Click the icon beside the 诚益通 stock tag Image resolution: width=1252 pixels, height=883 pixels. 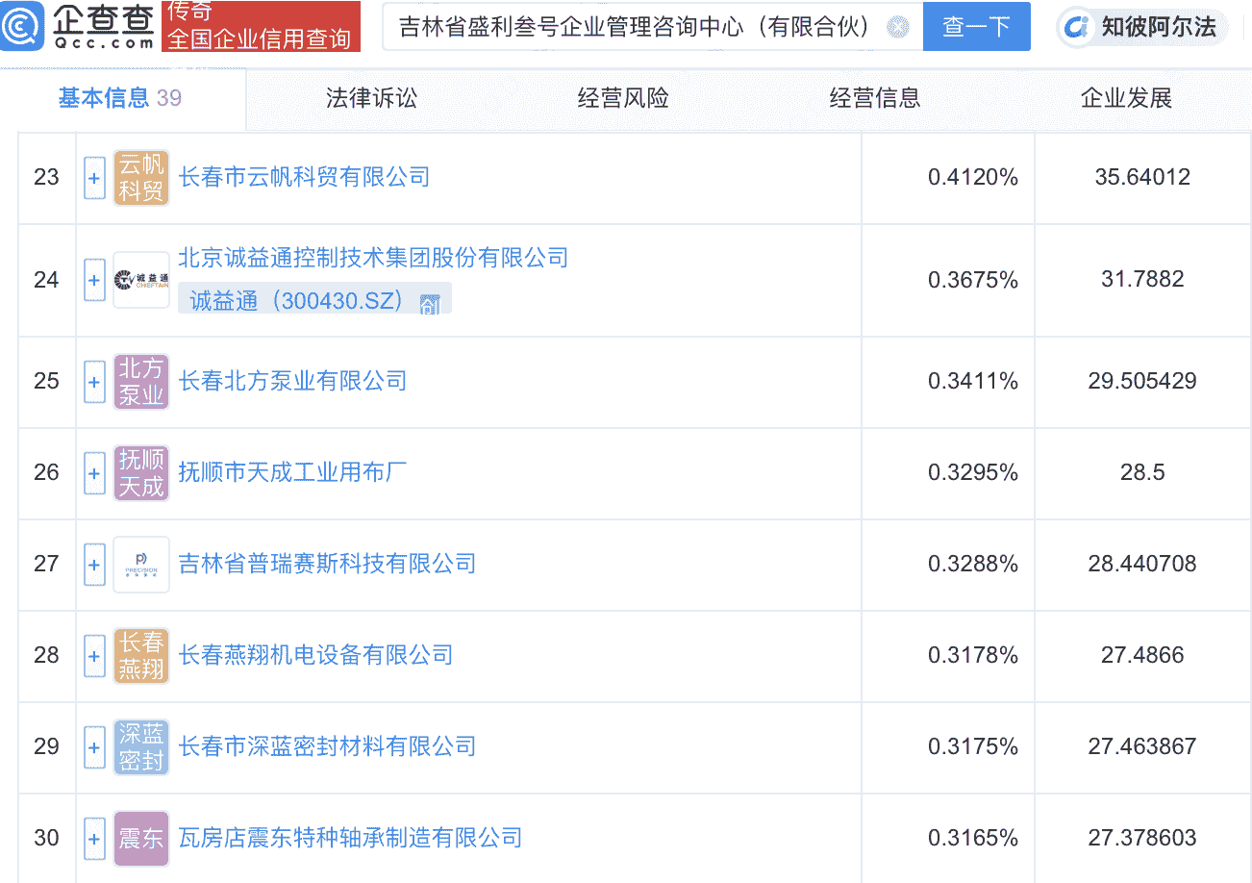pyautogui.click(x=430, y=302)
